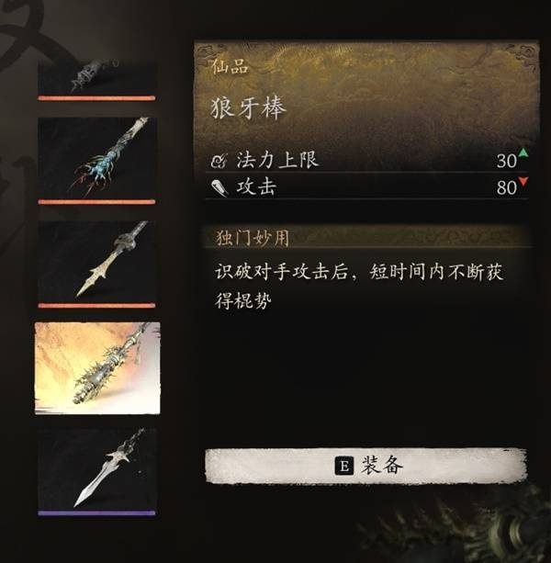Click the green up arrow beside 30
Viewport: 551px width, 563px height.
coord(523,152)
